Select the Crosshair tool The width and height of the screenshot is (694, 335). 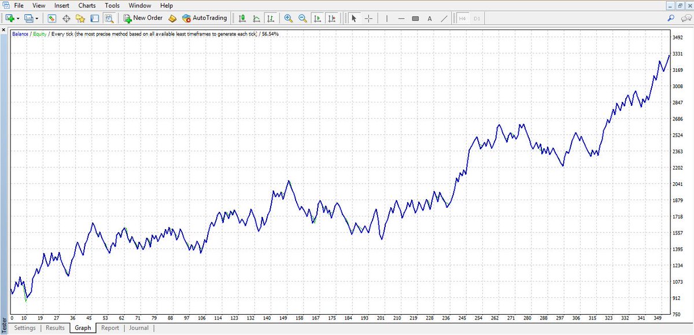pos(369,18)
